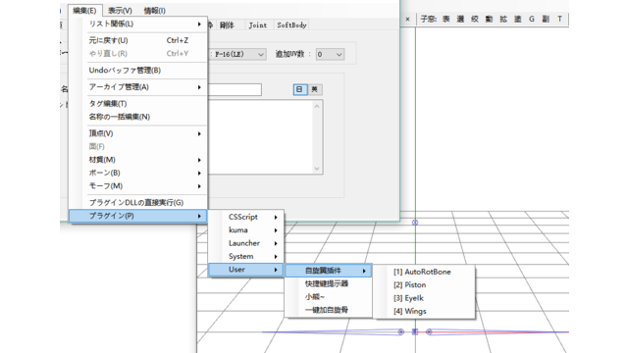Run the 快捷键提示器 plugin
The width and height of the screenshot is (628, 353).
pos(329,283)
